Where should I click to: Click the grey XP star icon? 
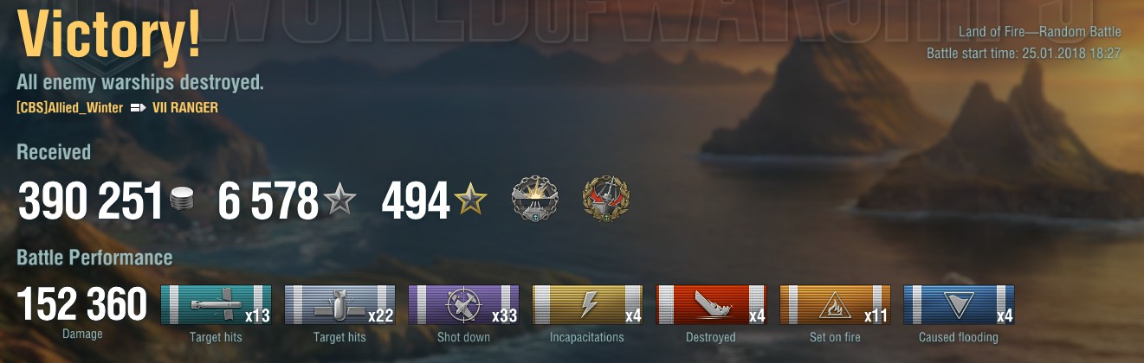339,201
